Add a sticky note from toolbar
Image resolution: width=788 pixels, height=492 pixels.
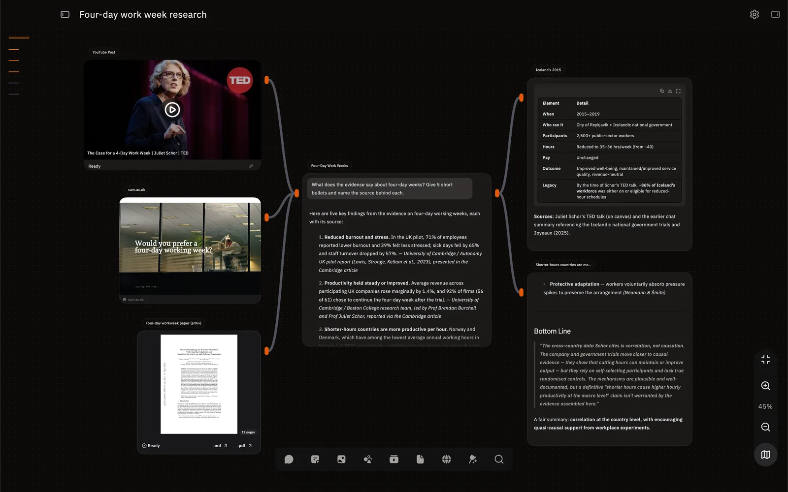pyautogui.click(x=315, y=459)
